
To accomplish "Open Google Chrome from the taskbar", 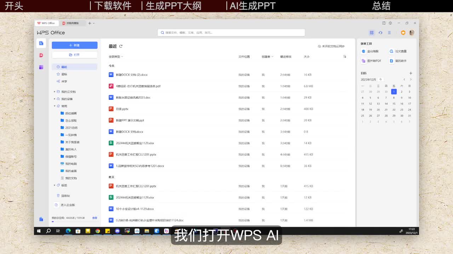I will click(x=98, y=231).
